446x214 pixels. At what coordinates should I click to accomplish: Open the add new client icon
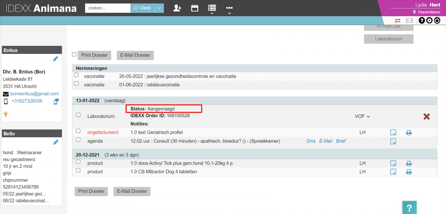[177, 8]
